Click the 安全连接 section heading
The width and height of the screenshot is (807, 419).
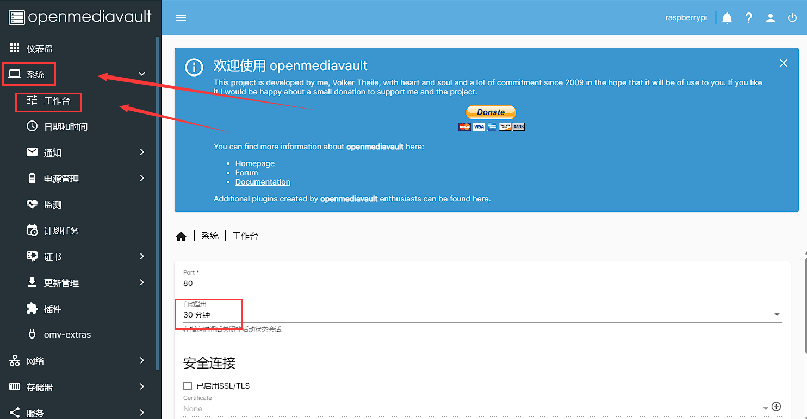pos(209,363)
